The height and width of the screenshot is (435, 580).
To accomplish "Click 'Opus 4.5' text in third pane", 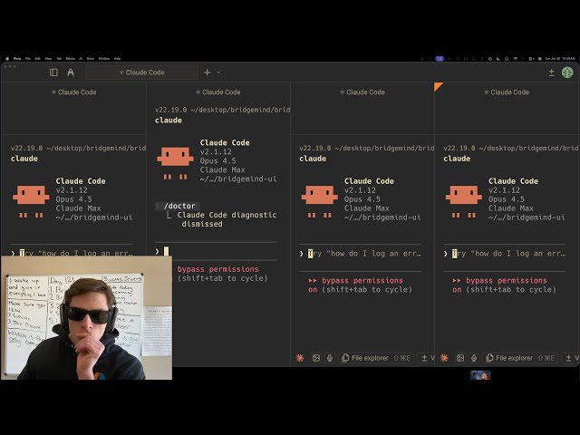I will (x=362, y=199).
